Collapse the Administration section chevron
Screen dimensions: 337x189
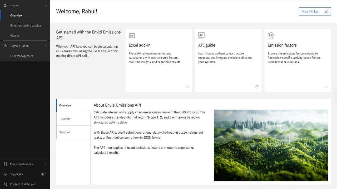coord(46,46)
